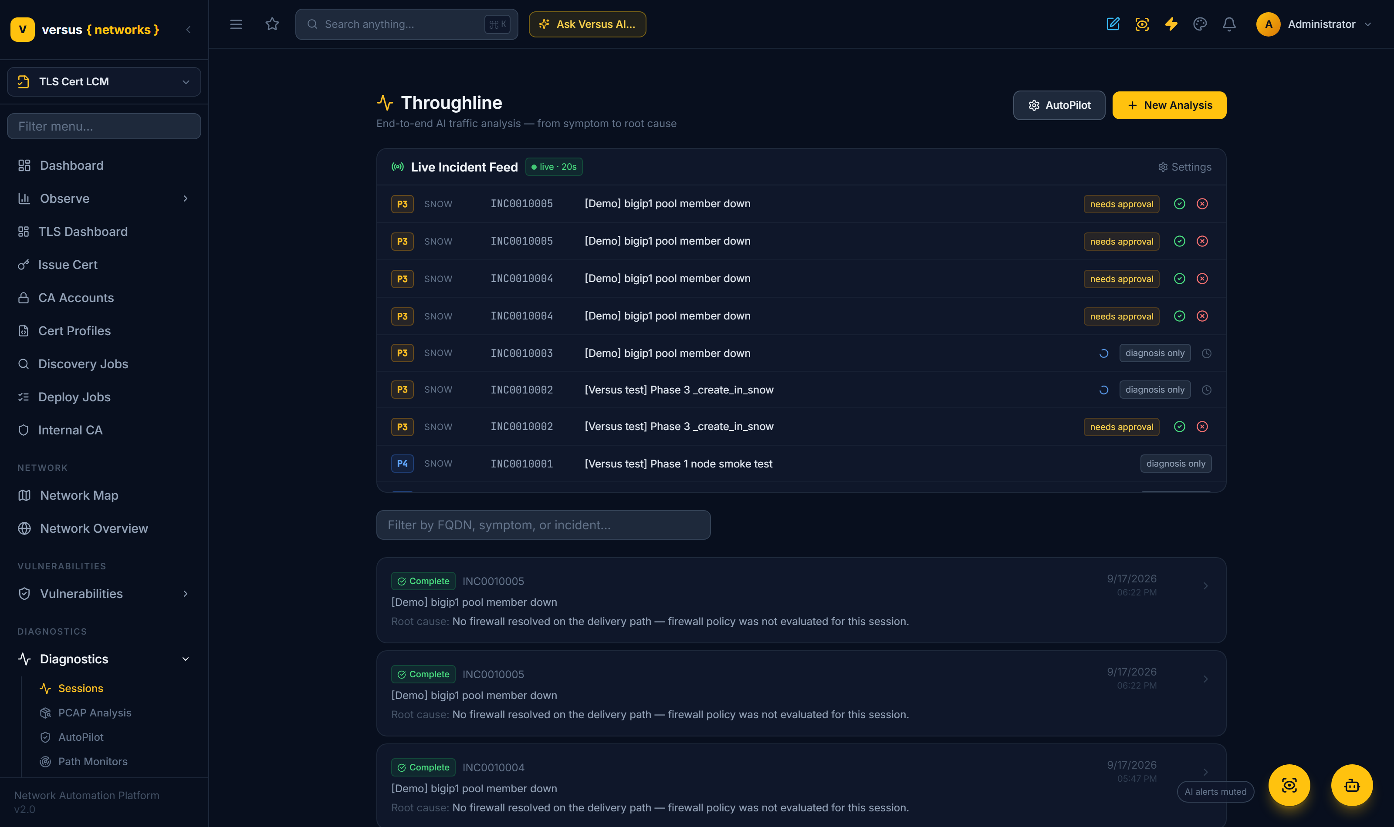Open floating yellow AI robot button
The width and height of the screenshot is (1394, 827).
pos(1352,785)
